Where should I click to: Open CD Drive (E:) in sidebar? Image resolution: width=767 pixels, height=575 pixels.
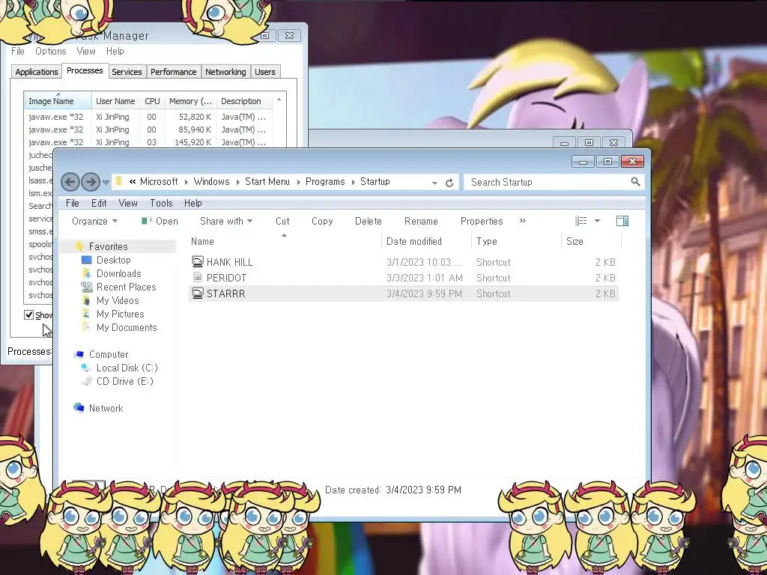(x=125, y=381)
